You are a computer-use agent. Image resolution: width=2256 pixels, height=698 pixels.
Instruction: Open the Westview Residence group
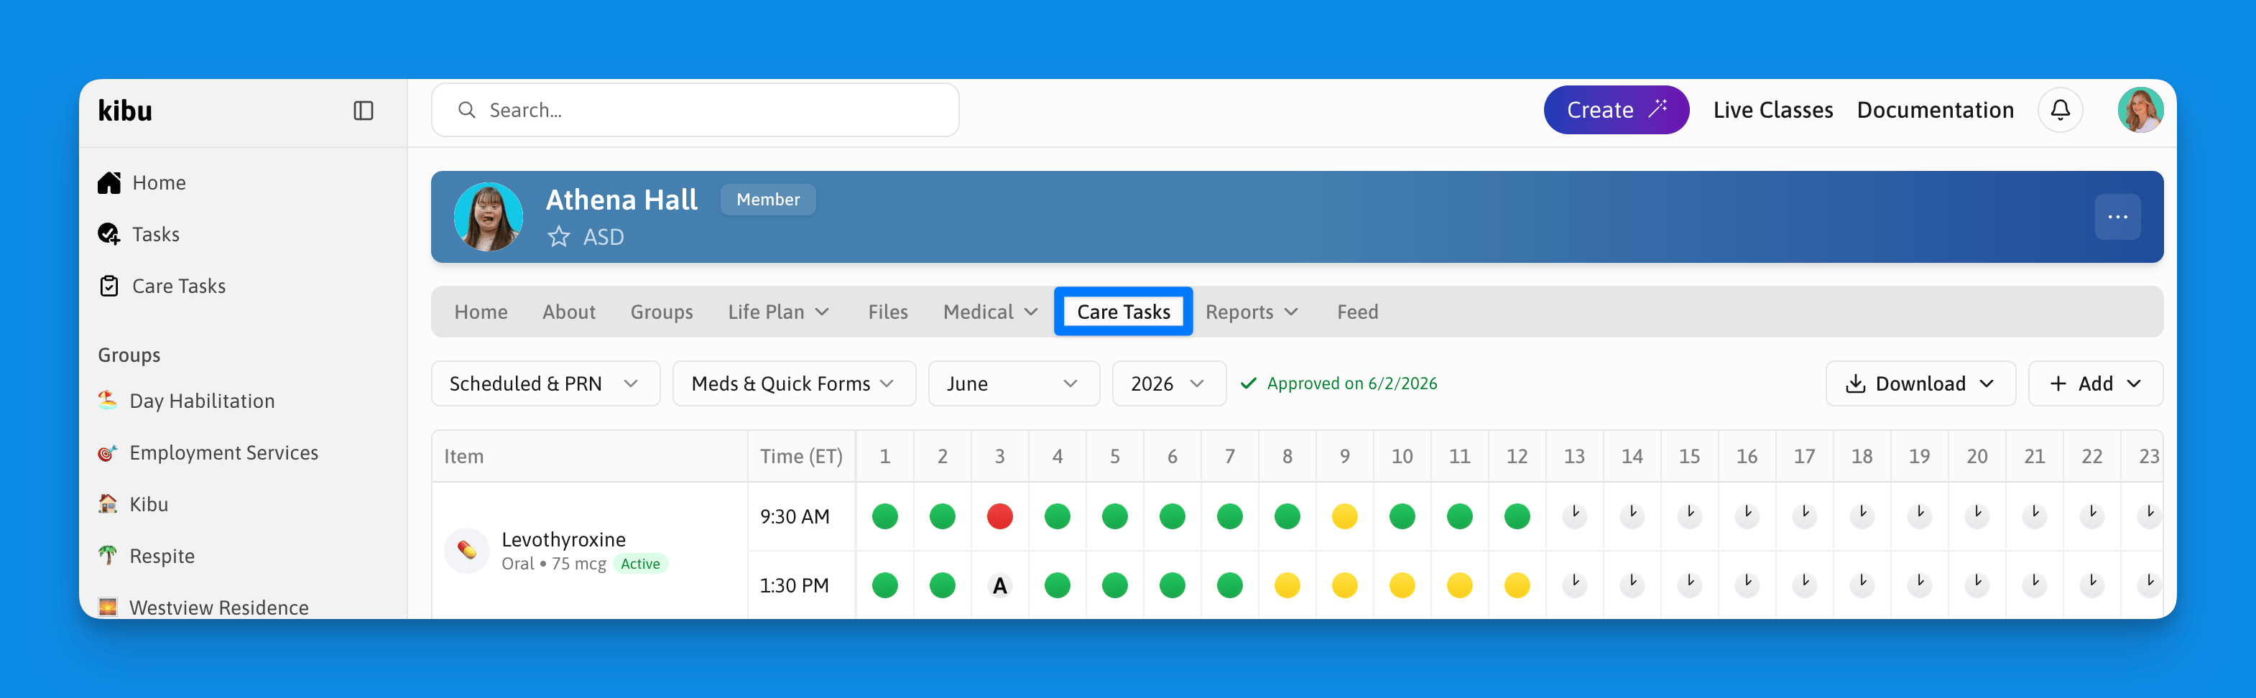pos(203,607)
